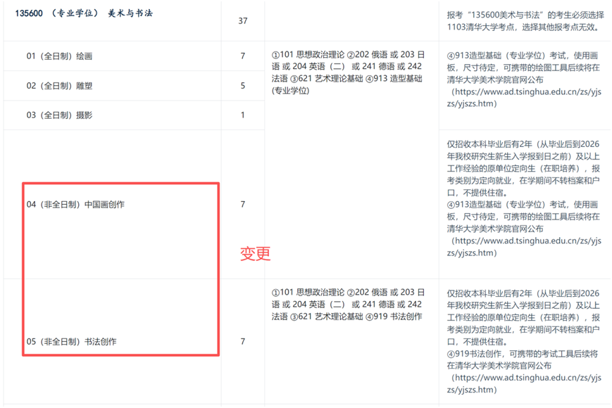This screenshot has width=612, height=408.
Task: Click the quota number 1 for 摄影
Action: (243, 115)
